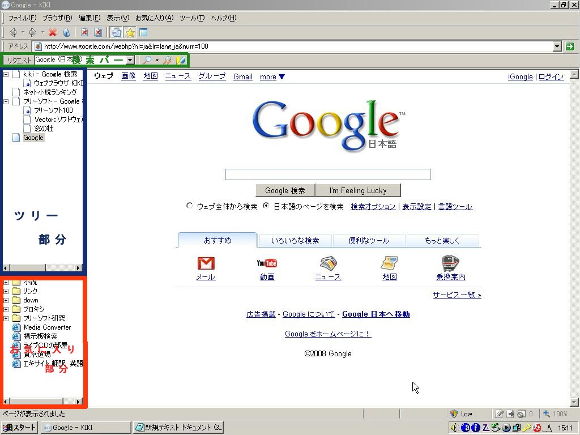Viewport: 580px width, 435px height.
Task: Open the 検索オプション link
Action: (x=373, y=206)
